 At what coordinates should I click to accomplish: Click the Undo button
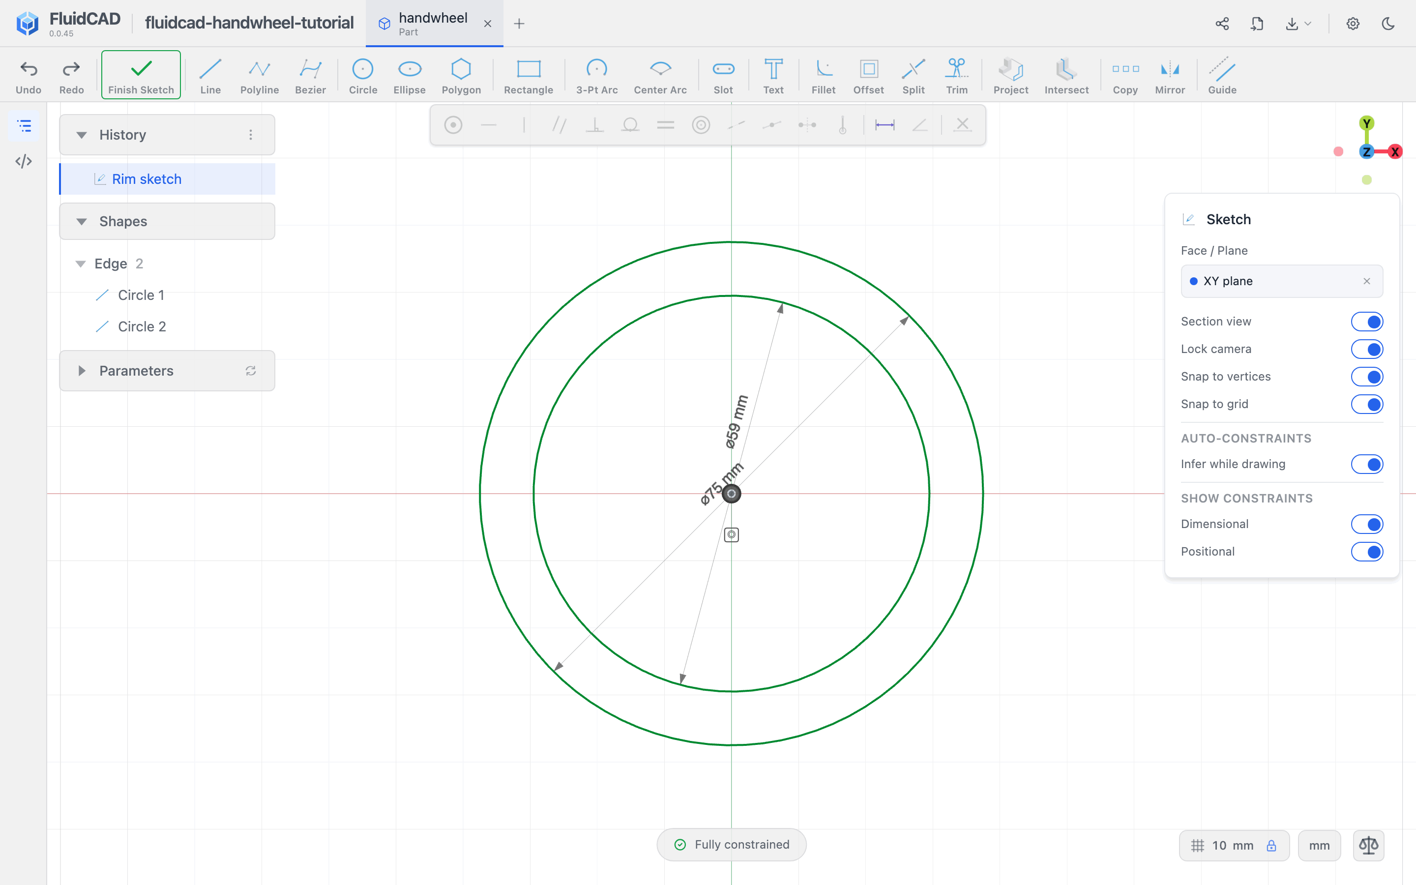pyautogui.click(x=29, y=76)
